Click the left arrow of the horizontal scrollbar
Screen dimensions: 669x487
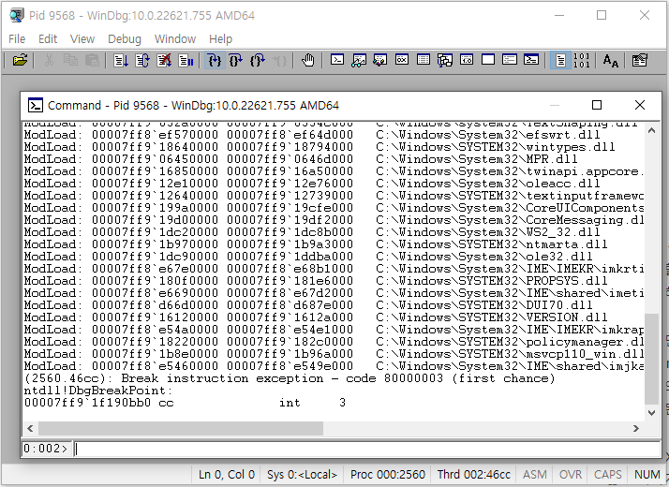pyautogui.click(x=30, y=428)
